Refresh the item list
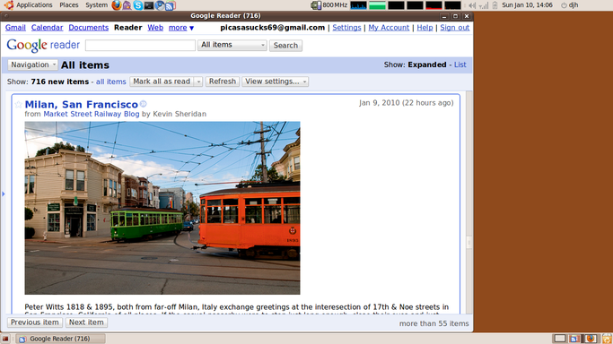Image resolution: width=613 pixels, height=344 pixels. (x=223, y=82)
